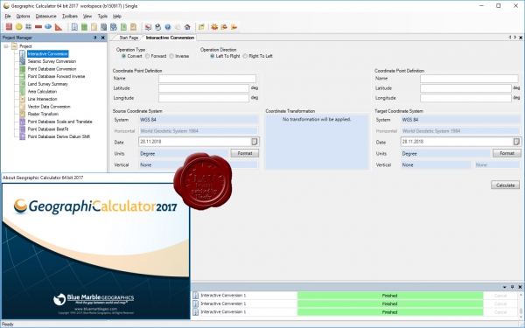The image size is (525, 328).
Task: Select Interactive Conversion in the Project tree
Action: pos(48,54)
